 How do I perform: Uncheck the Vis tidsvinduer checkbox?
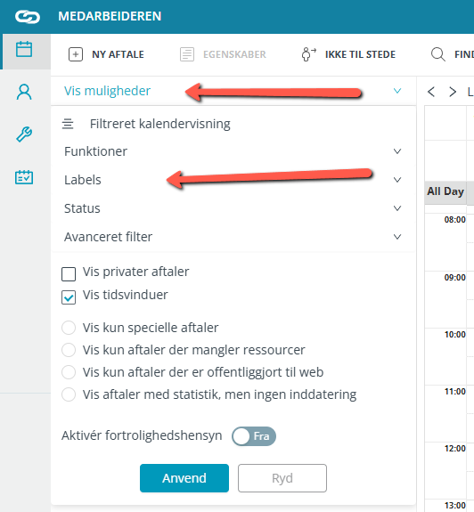pyautogui.click(x=69, y=297)
